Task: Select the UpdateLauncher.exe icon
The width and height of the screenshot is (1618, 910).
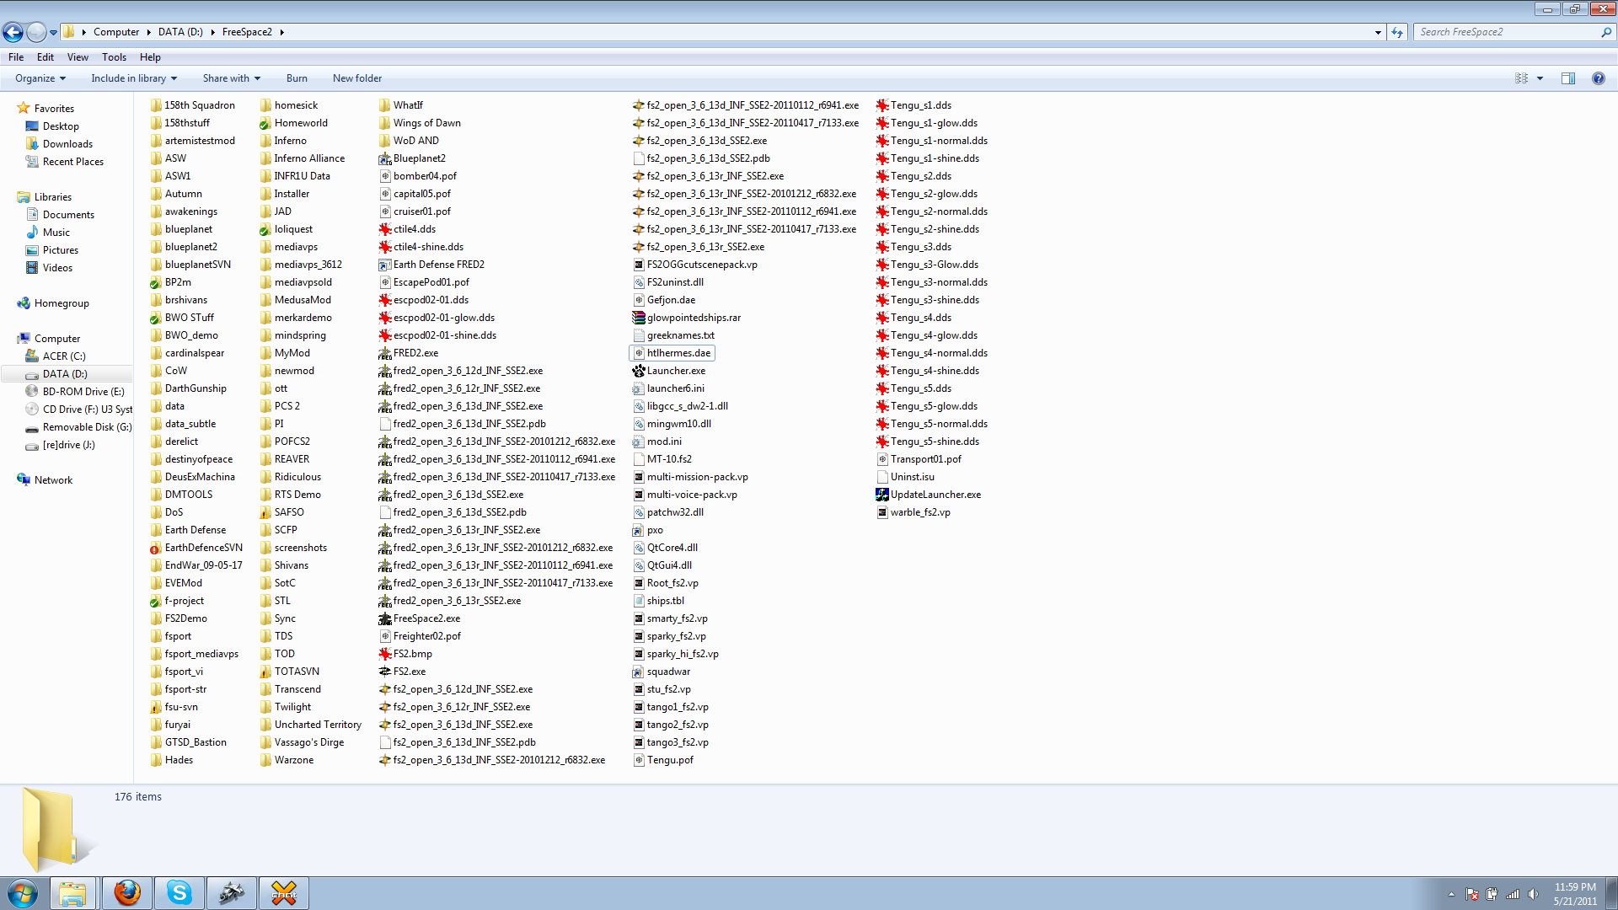Action: coord(882,495)
